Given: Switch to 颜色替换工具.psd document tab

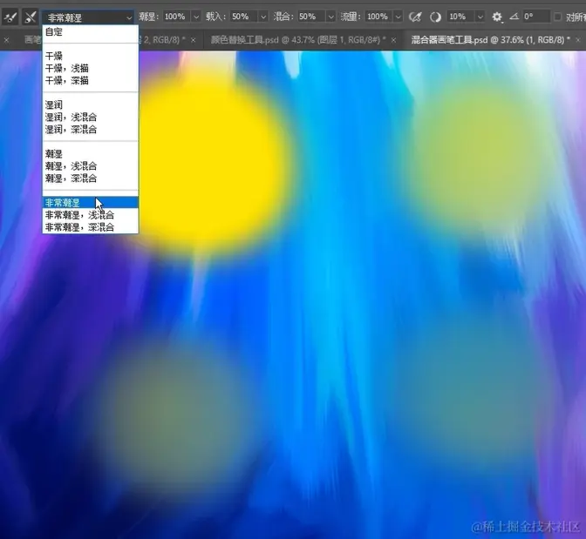Looking at the screenshot, I should (298, 40).
